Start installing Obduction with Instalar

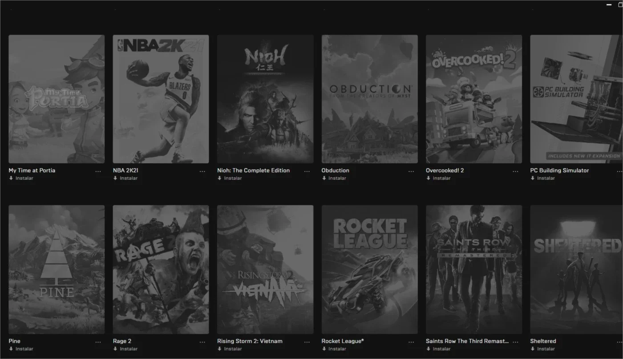(x=334, y=178)
